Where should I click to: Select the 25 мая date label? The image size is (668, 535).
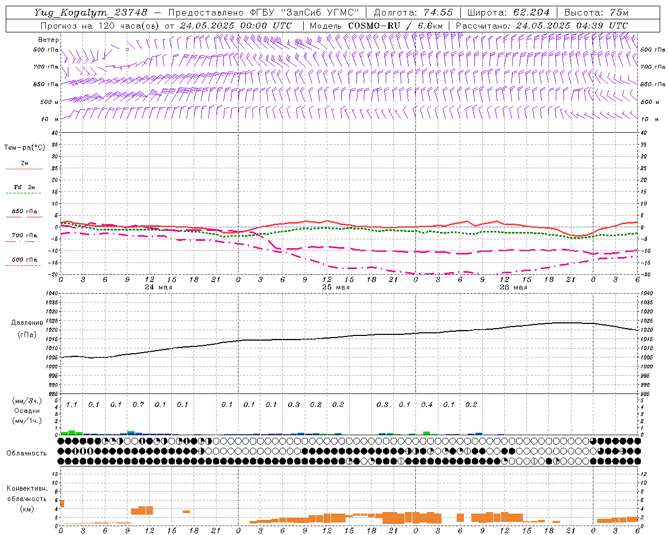pyautogui.click(x=336, y=287)
